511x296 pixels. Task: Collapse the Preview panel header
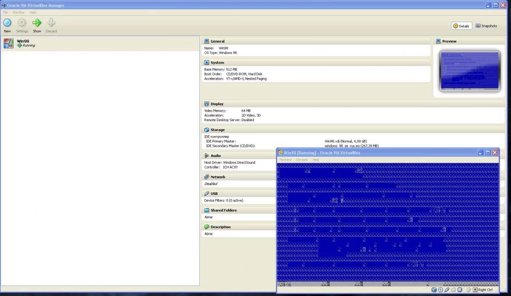click(449, 41)
